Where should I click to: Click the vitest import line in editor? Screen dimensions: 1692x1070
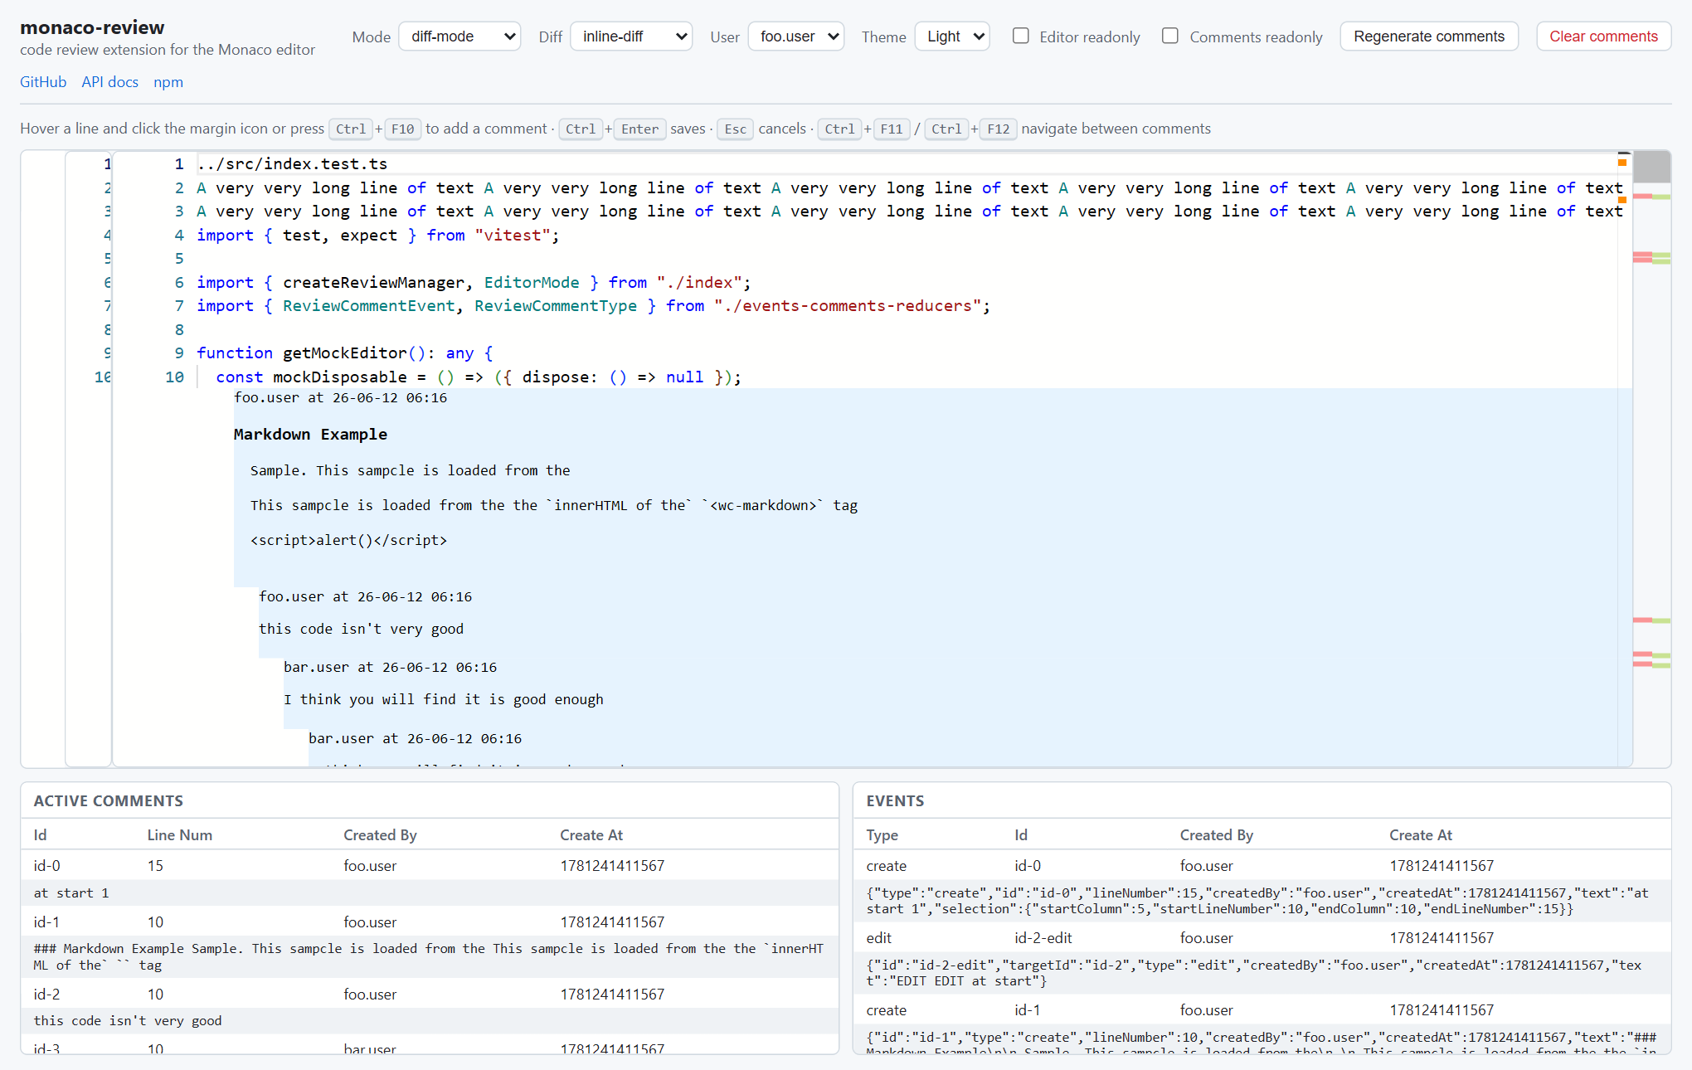pos(377,236)
